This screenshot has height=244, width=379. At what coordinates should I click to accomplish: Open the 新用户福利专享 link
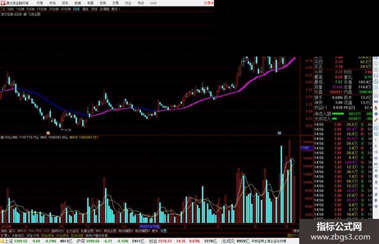(96, 235)
